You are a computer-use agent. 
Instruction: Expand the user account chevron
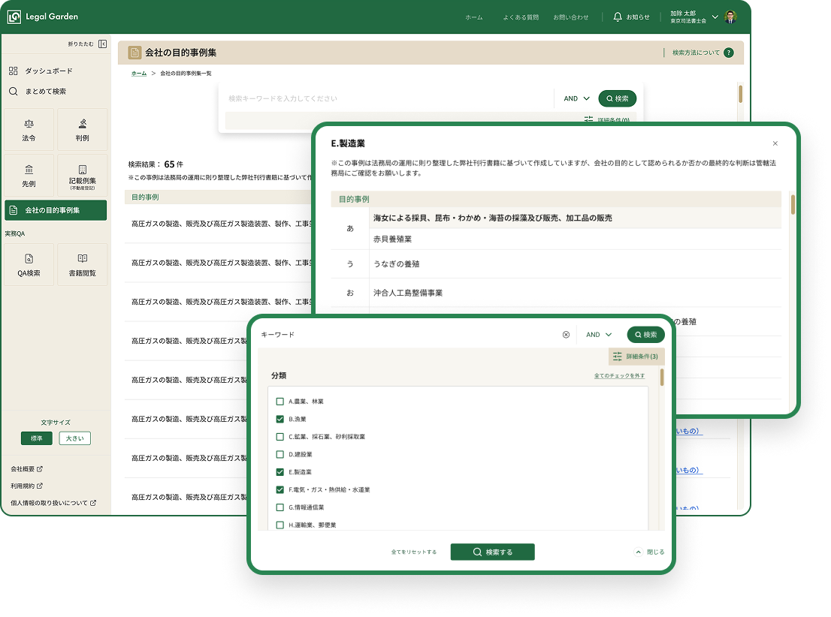coord(715,17)
